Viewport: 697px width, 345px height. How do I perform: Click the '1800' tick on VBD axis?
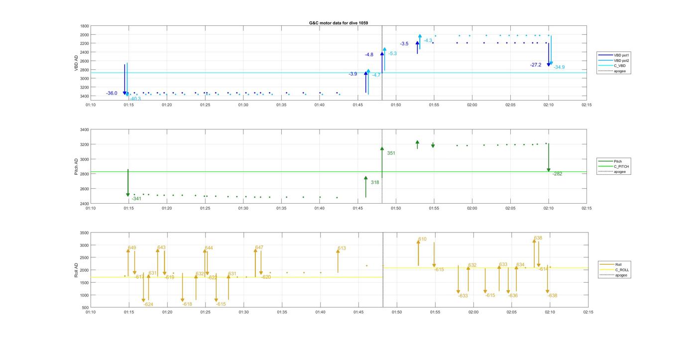click(x=85, y=26)
